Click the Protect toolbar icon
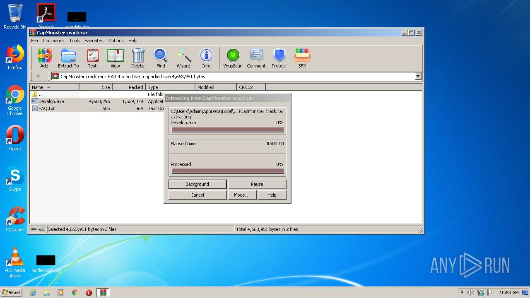This screenshot has width=530, height=298. [279, 58]
